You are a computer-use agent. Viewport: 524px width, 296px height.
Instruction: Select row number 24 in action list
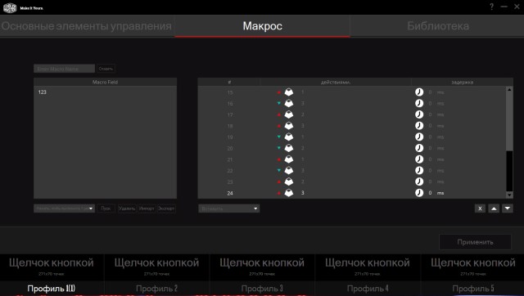(x=230, y=193)
